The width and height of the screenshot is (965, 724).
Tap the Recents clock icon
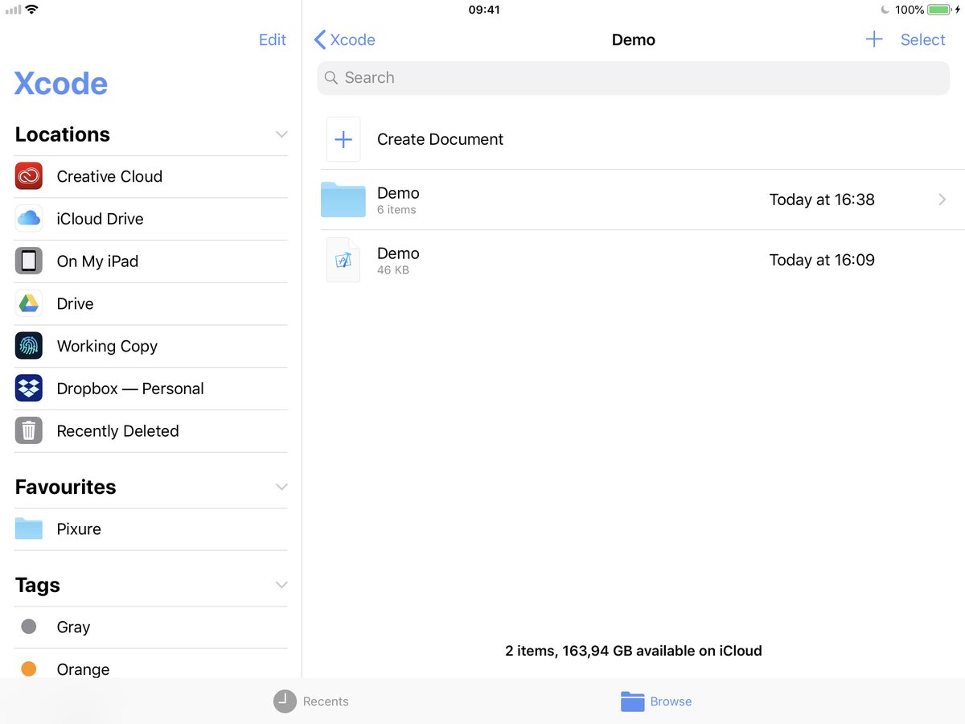tap(285, 701)
